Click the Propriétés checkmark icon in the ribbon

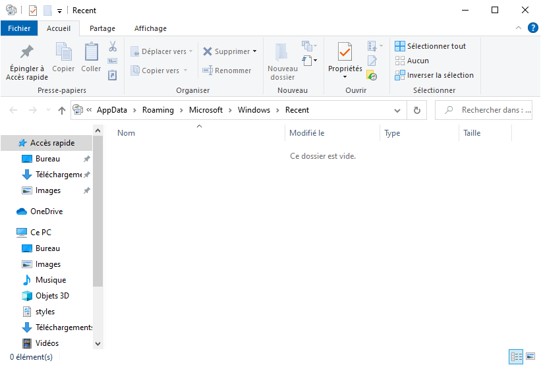point(345,51)
